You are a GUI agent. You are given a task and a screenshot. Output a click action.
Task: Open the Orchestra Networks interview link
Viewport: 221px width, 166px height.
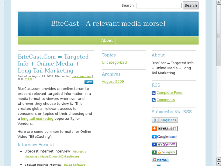(x=80, y=152)
